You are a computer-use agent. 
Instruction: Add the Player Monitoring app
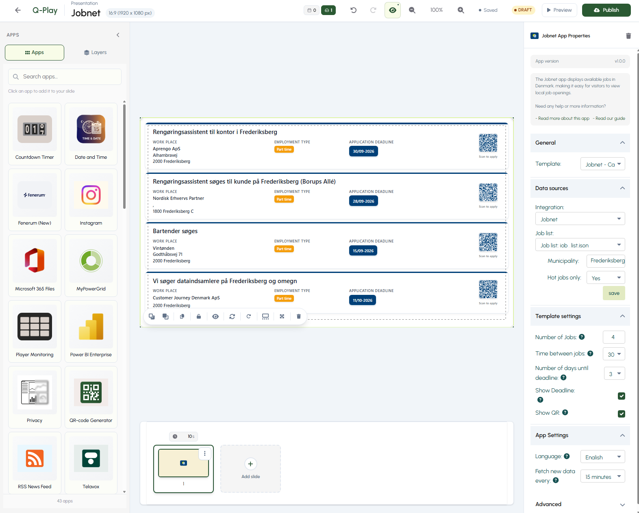(x=35, y=331)
